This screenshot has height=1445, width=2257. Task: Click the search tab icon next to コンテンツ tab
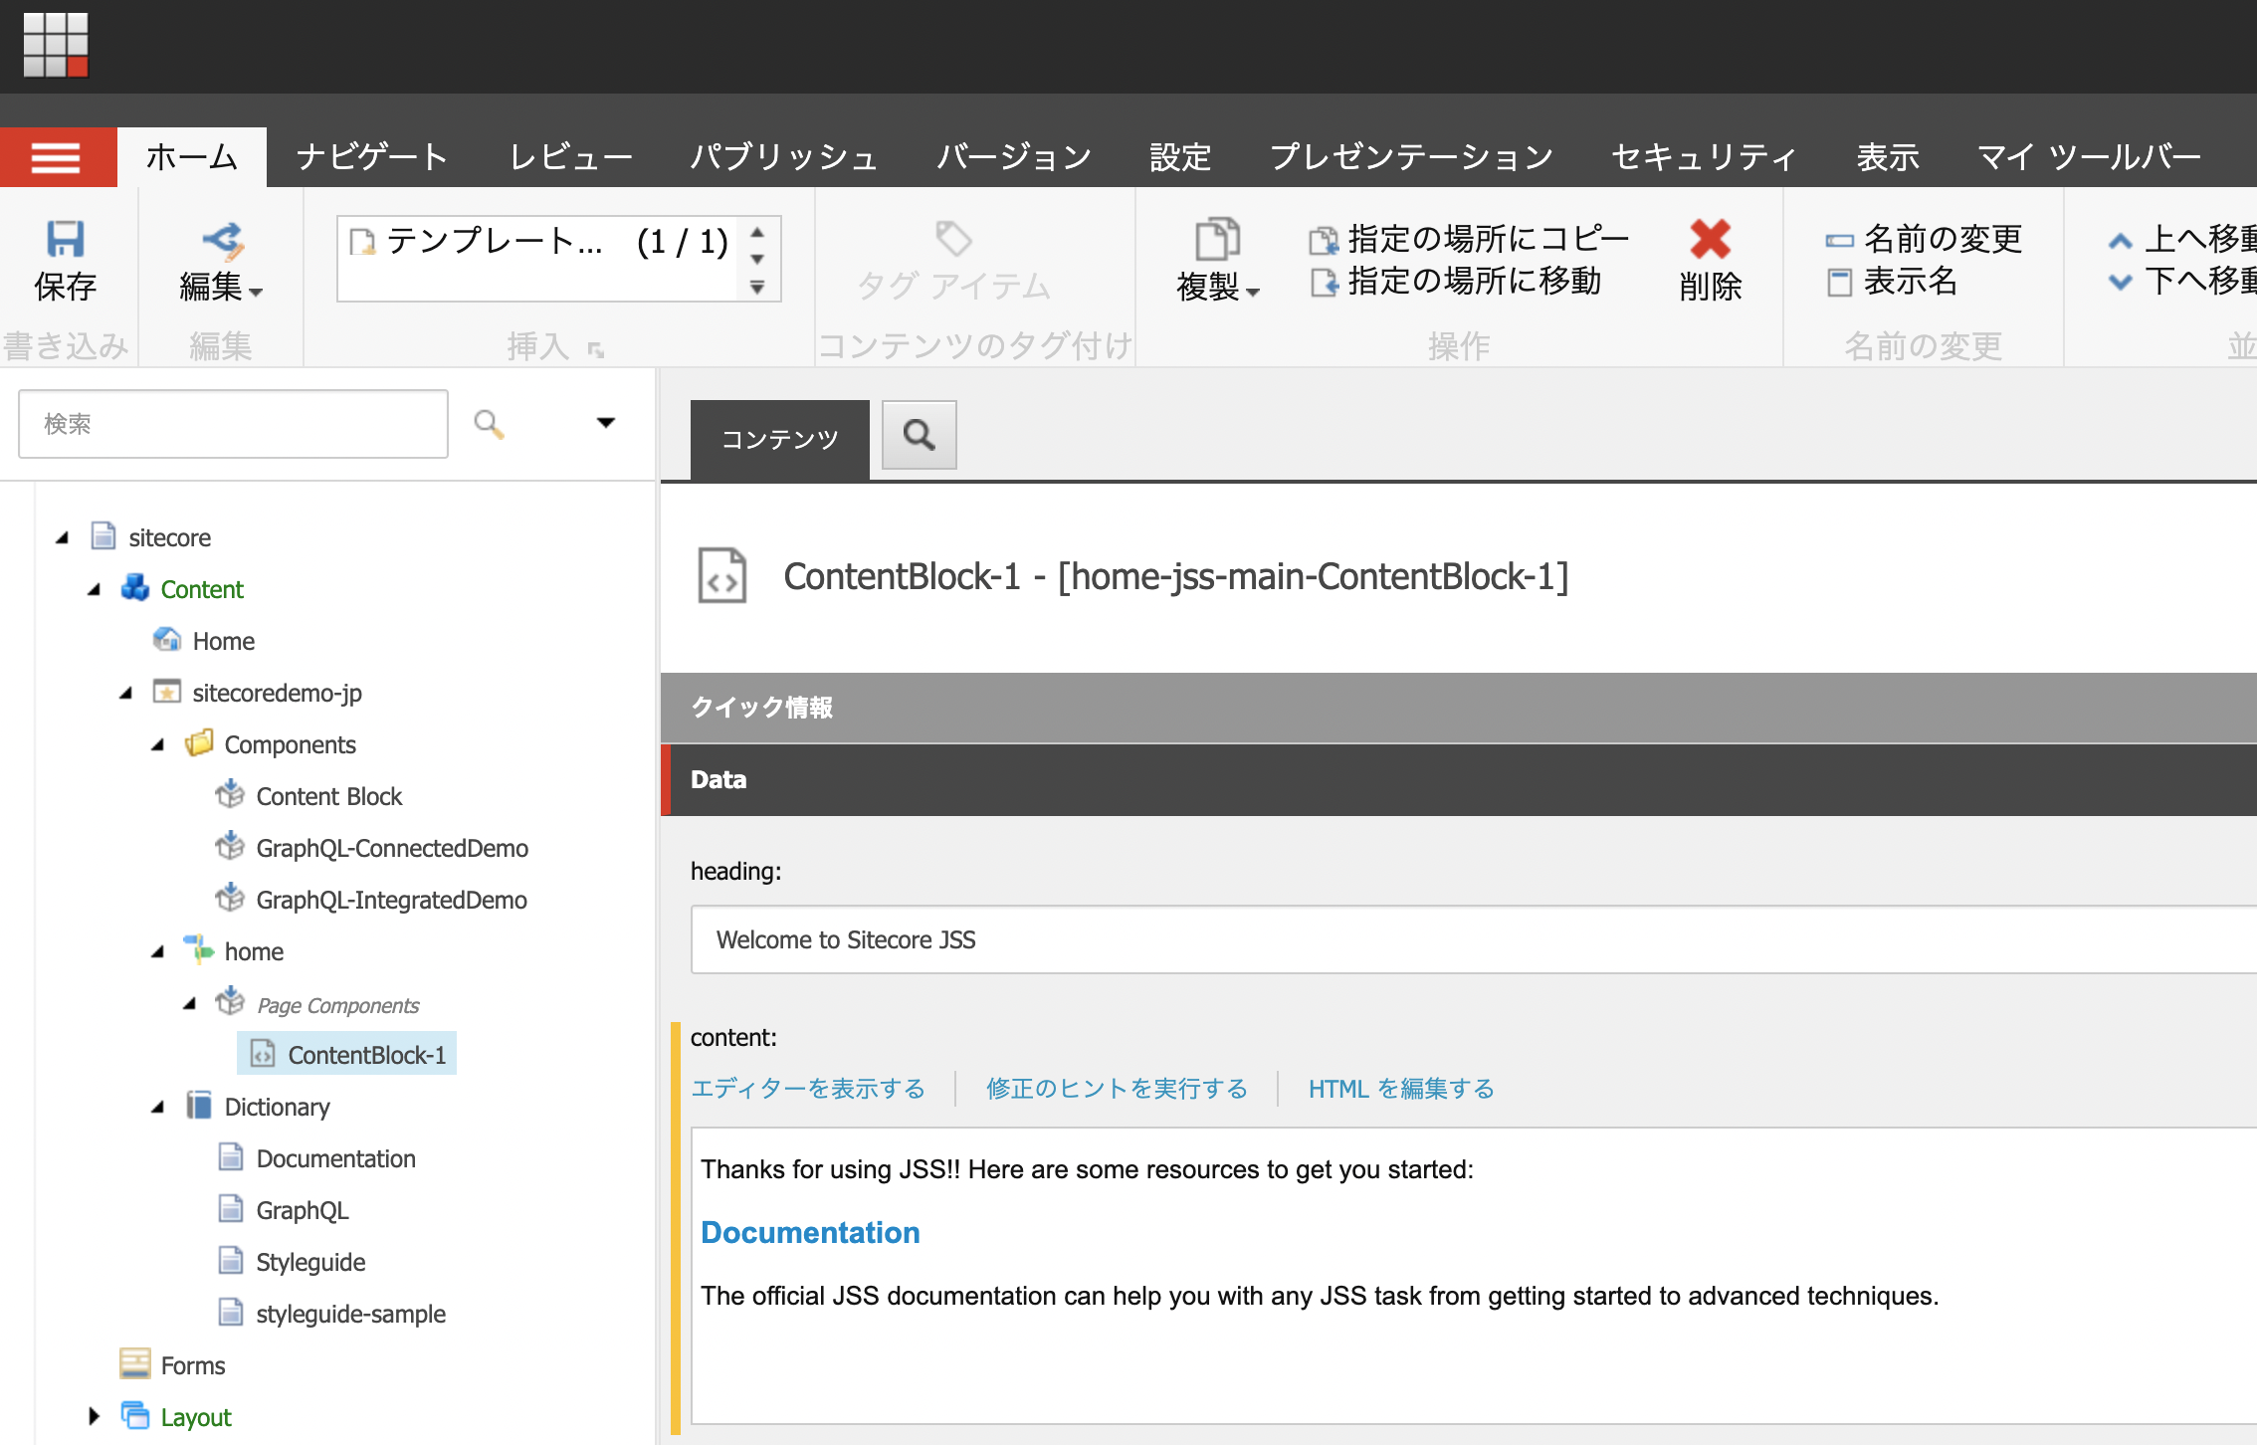coord(920,435)
